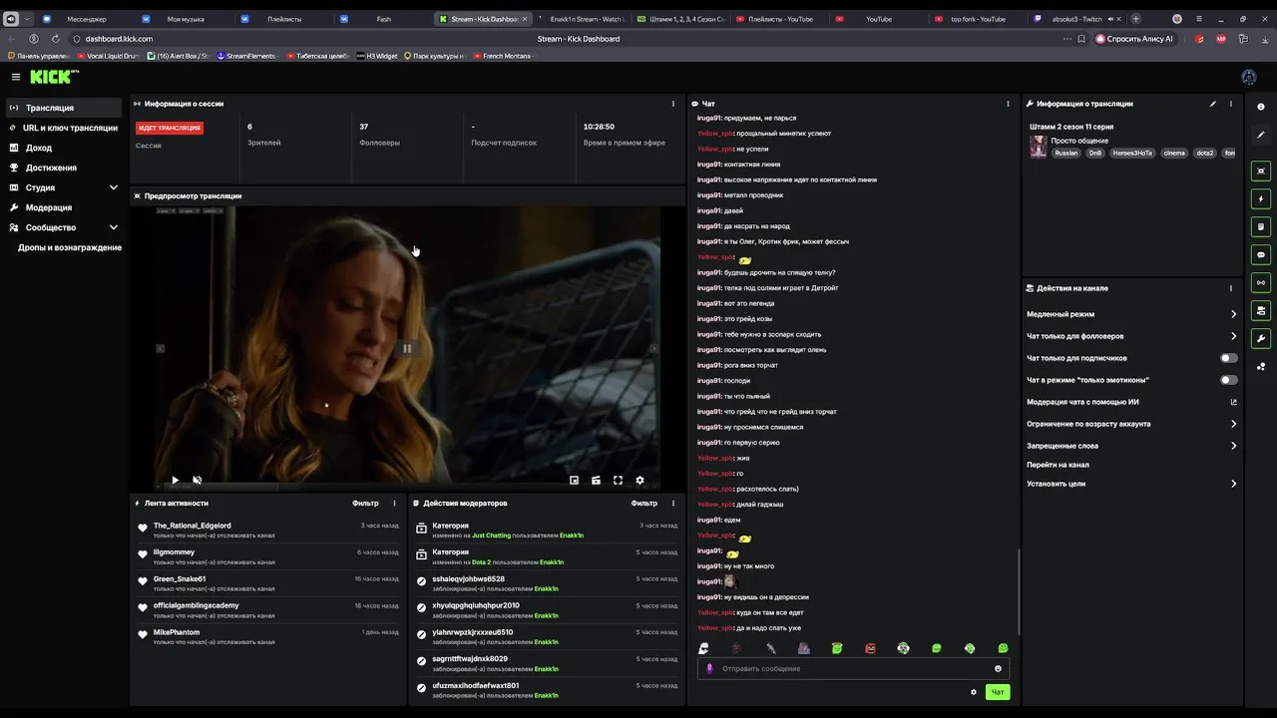Open Модерация section
Viewport: 1277px width, 718px height.
65,207
